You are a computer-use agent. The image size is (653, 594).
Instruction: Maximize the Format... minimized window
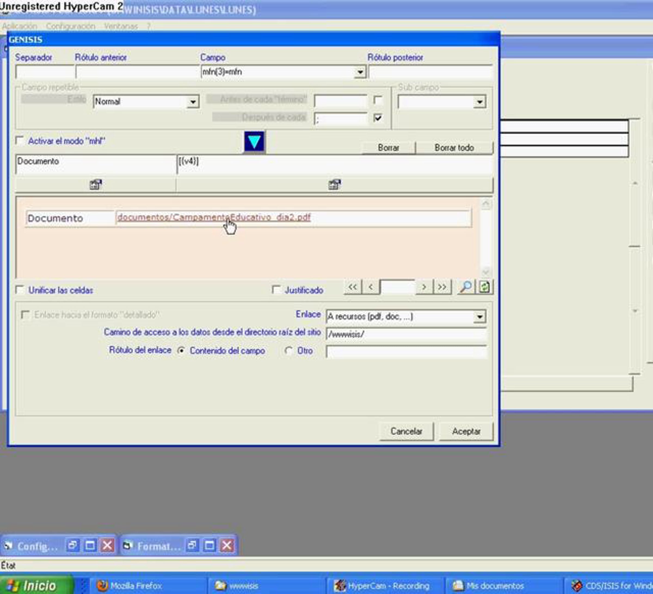[210, 545]
